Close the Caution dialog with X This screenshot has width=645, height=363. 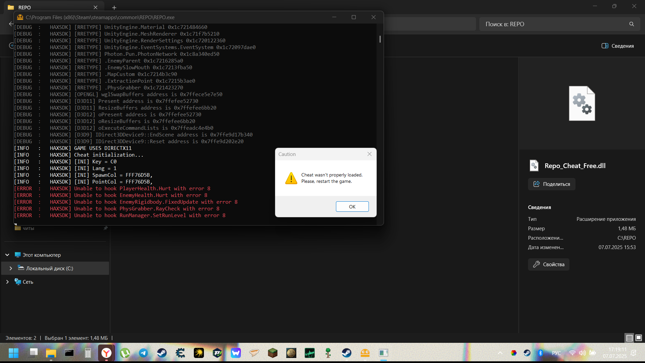370,154
